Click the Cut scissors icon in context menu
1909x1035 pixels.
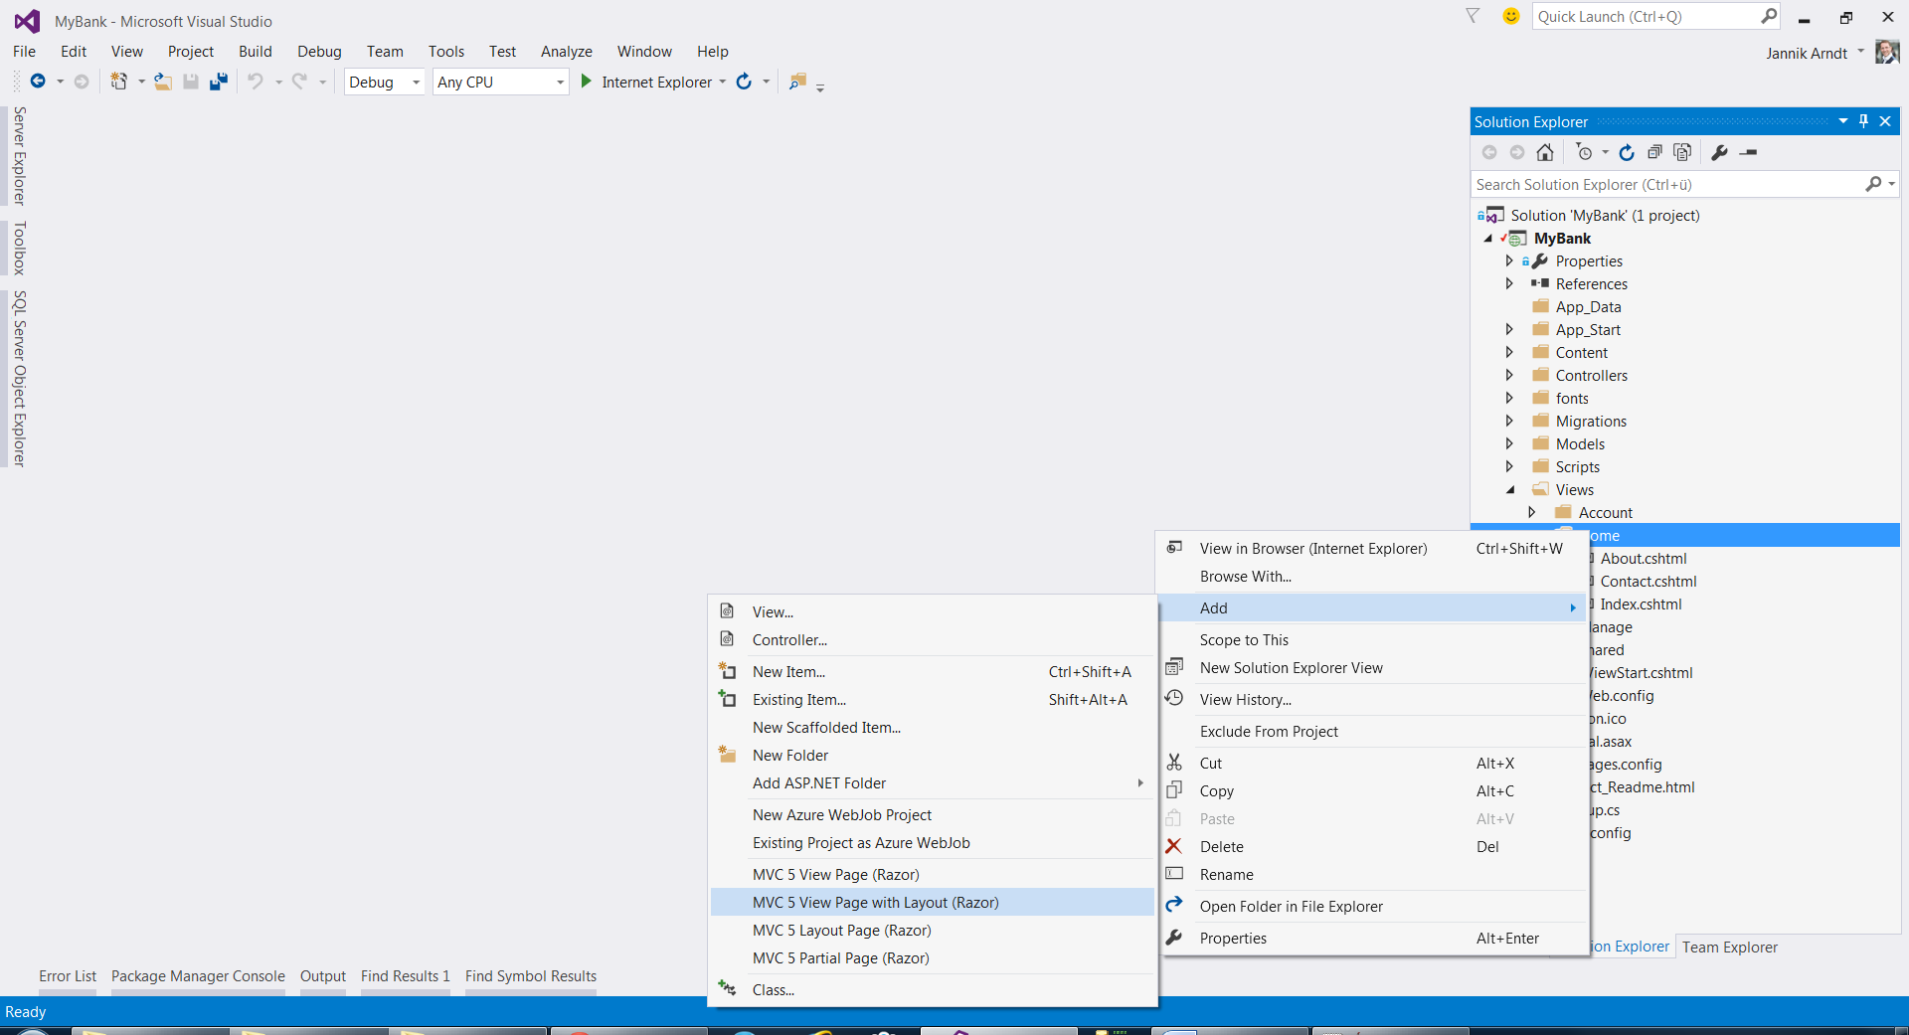pyautogui.click(x=1174, y=763)
